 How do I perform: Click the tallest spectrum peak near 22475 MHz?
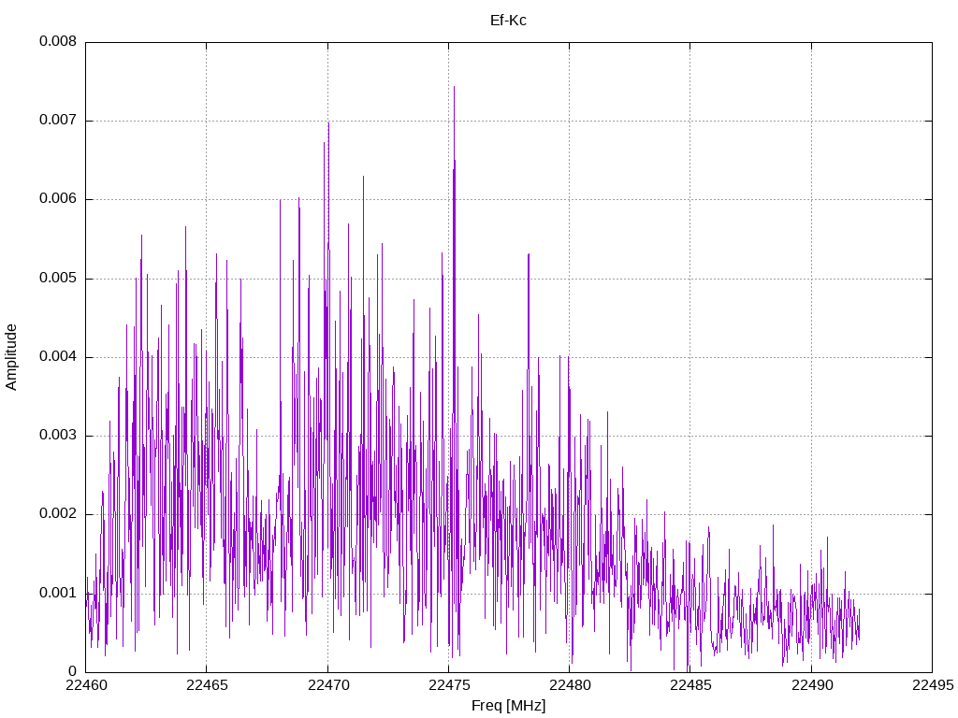[x=454, y=87]
